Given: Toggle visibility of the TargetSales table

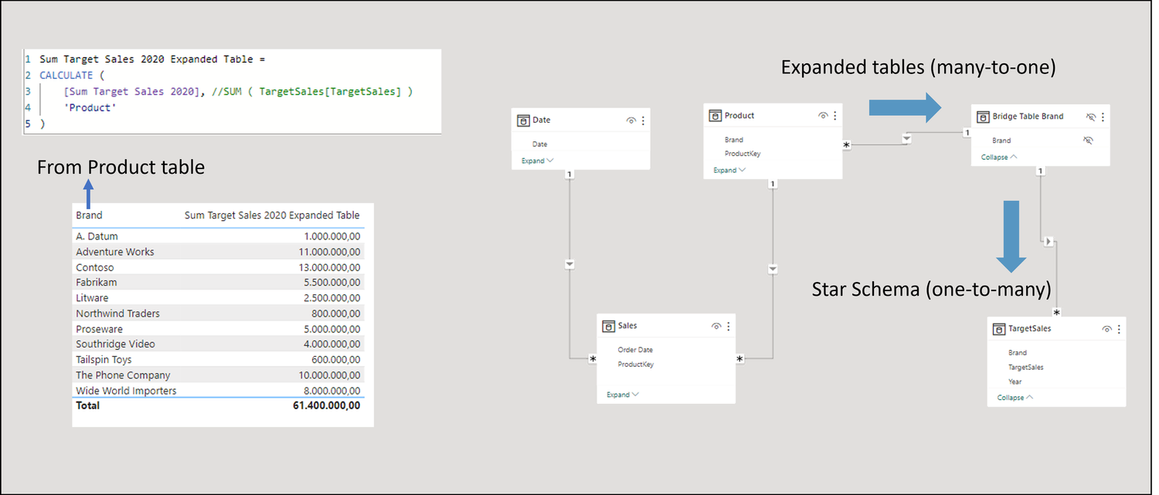Looking at the screenshot, I should point(1106,329).
